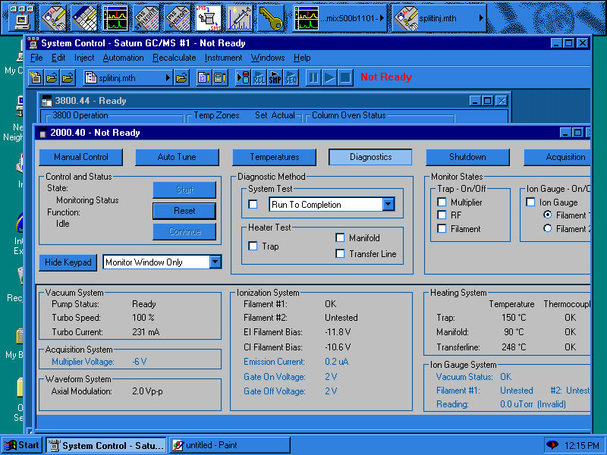The width and height of the screenshot is (607, 455).
Task: Open the Help menu
Action: 302,58
